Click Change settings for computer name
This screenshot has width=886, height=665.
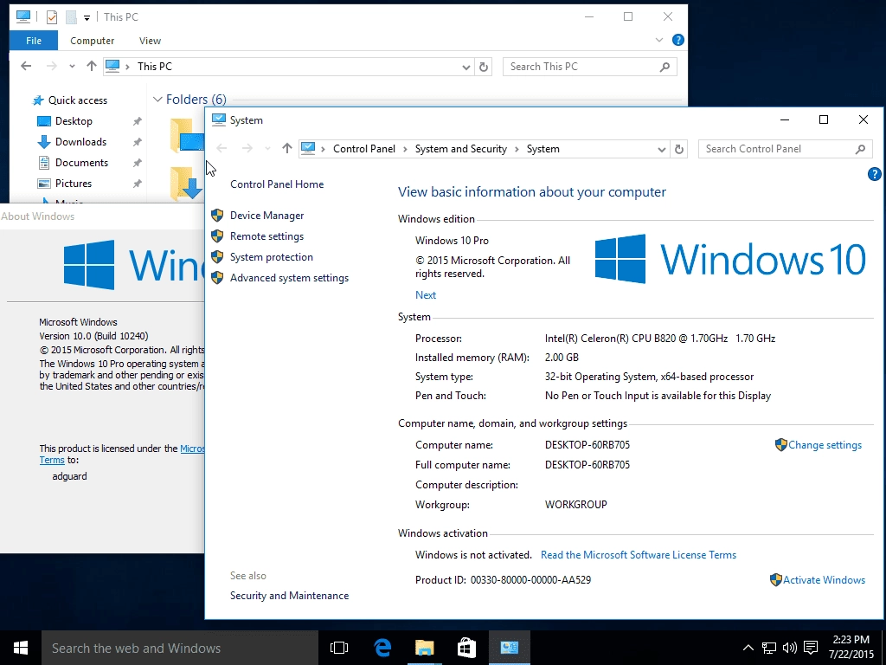tap(825, 445)
